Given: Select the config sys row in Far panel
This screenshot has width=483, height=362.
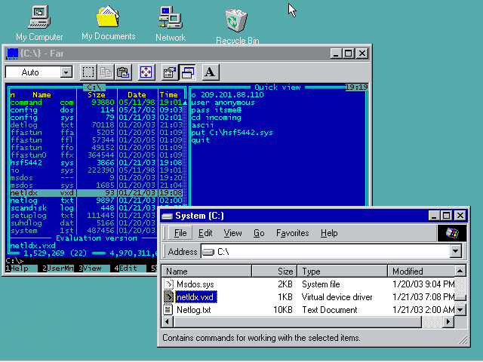Looking at the screenshot, I should (96, 118).
